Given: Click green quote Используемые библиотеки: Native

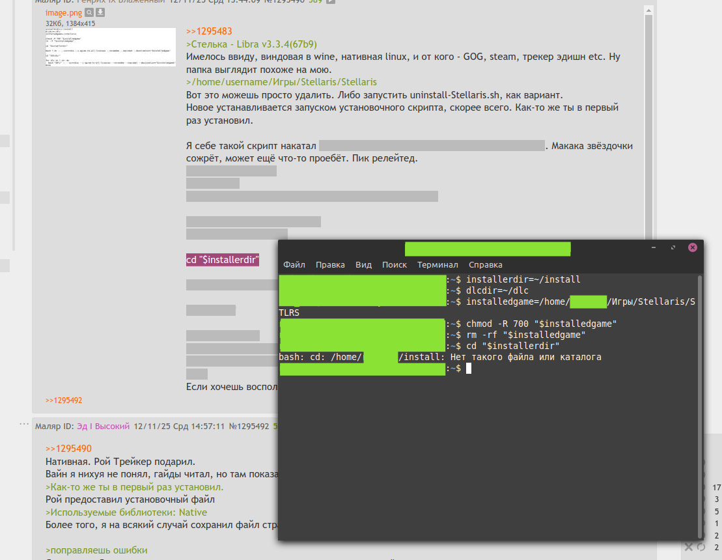Looking at the screenshot, I should coord(126,512).
